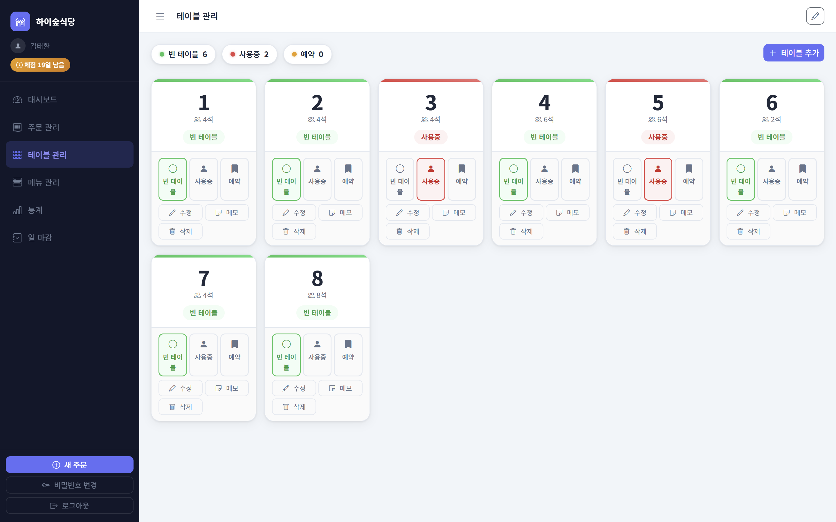Click the 2석 seat count on table 6
This screenshot has width=836, height=522.
pyautogui.click(x=771, y=119)
